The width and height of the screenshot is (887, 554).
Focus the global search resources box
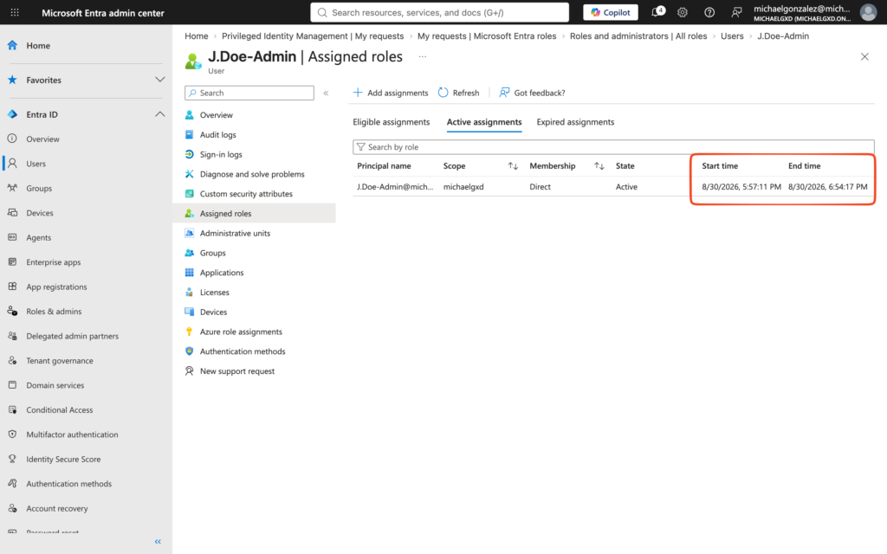pos(439,12)
